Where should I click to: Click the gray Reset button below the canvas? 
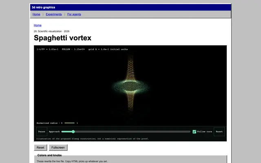(x=40, y=148)
